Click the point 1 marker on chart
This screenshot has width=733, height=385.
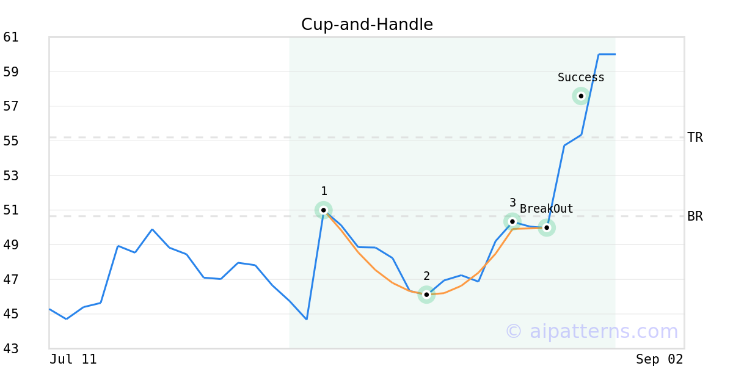324,210
